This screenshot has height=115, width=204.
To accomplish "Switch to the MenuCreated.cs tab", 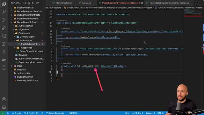I will 62,3.
